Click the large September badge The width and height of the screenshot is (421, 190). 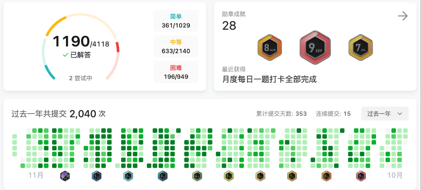(315, 47)
